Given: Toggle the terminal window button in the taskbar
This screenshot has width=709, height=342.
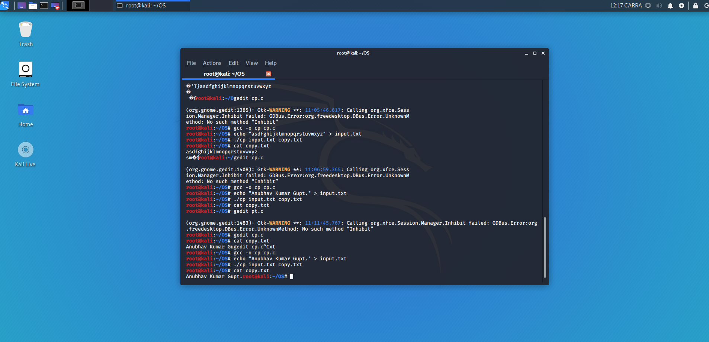Looking at the screenshot, I should point(152,6).
